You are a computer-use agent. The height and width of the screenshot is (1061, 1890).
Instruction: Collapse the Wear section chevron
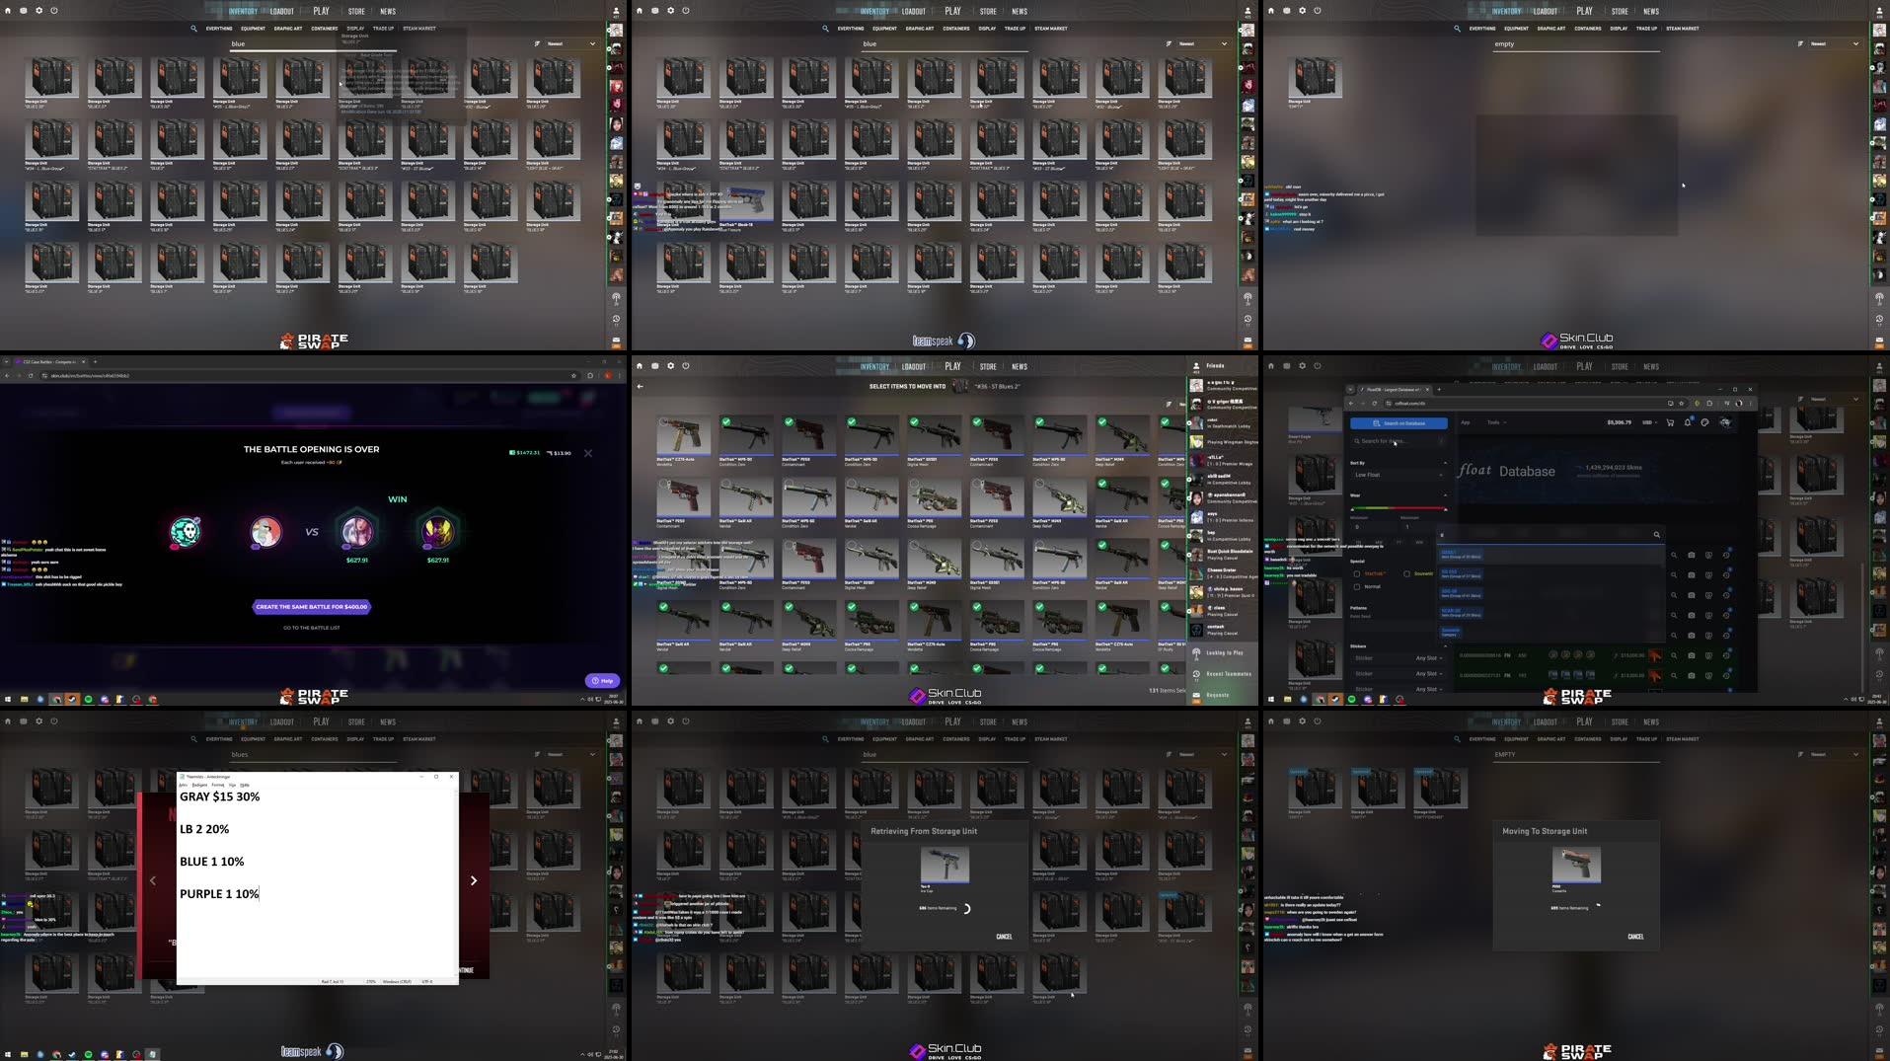(1445, 495)
